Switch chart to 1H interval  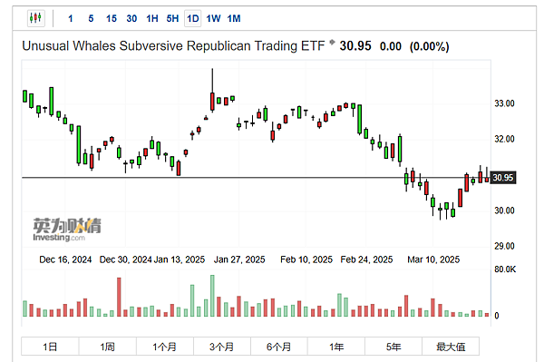(152, 18)
